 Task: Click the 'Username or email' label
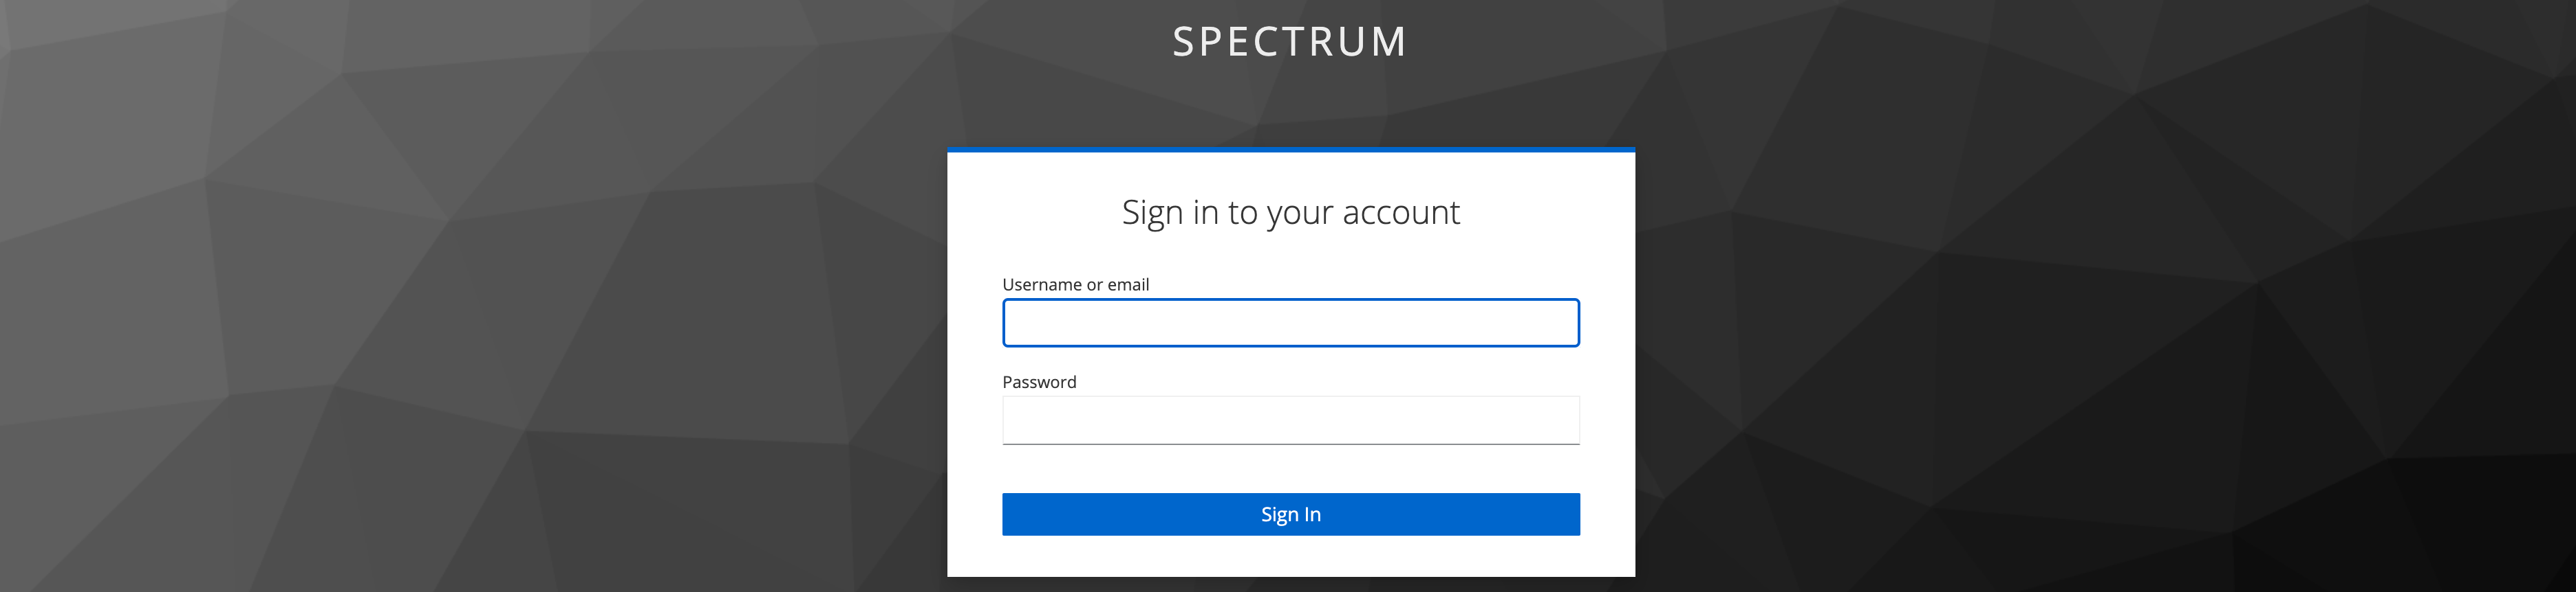pyautogui.click(x=1075, y=284)
